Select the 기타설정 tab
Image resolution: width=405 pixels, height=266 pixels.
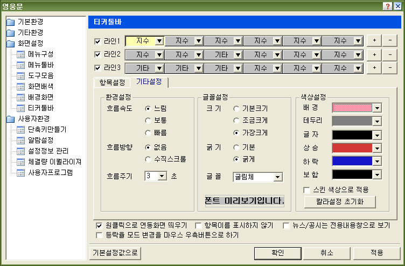click(x=149, y=82)
